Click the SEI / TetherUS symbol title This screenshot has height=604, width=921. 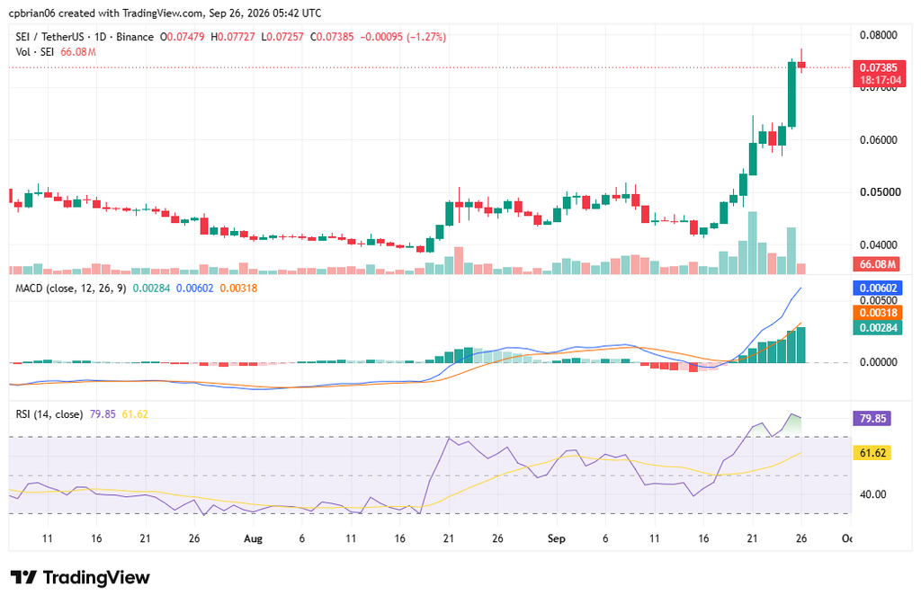tap(50, 37)
